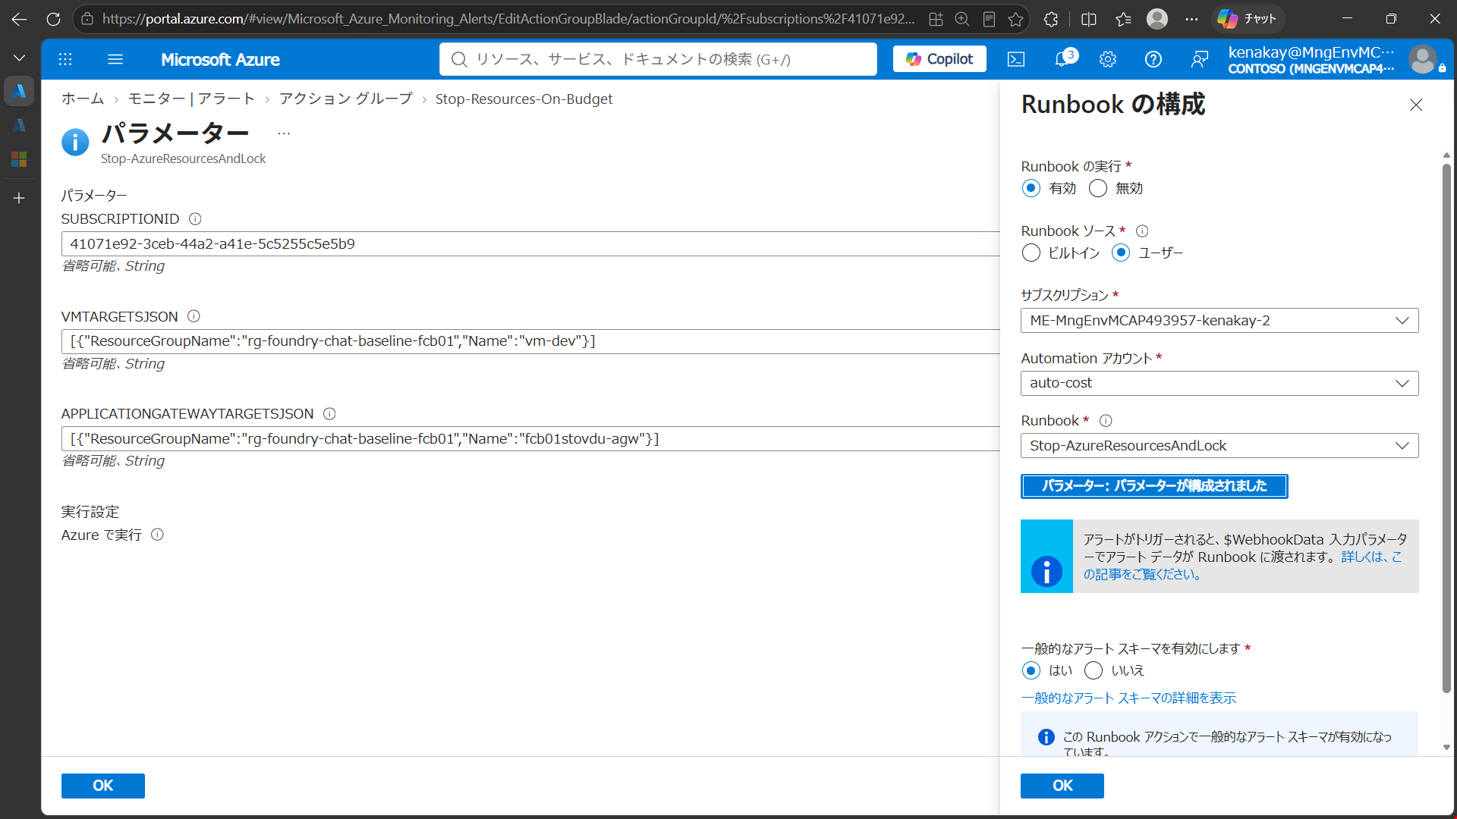Click the Azure search box

point(658,59)
